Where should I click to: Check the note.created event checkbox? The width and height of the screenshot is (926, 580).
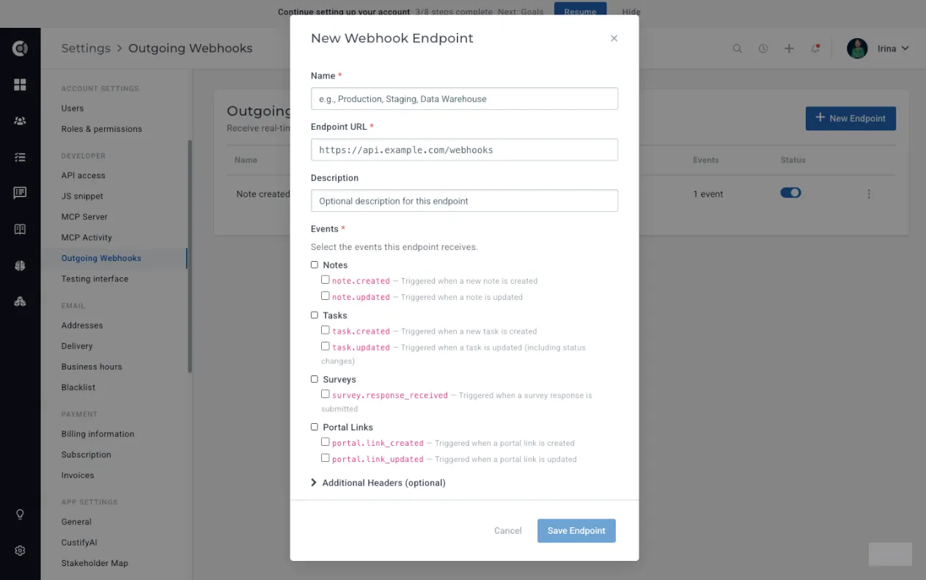(325, 279)
